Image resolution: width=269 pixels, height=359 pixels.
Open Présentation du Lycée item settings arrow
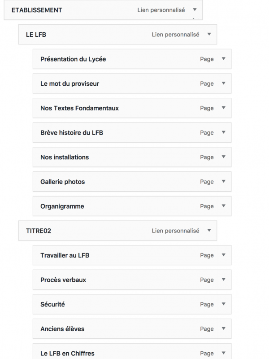[x=223, y=59]
